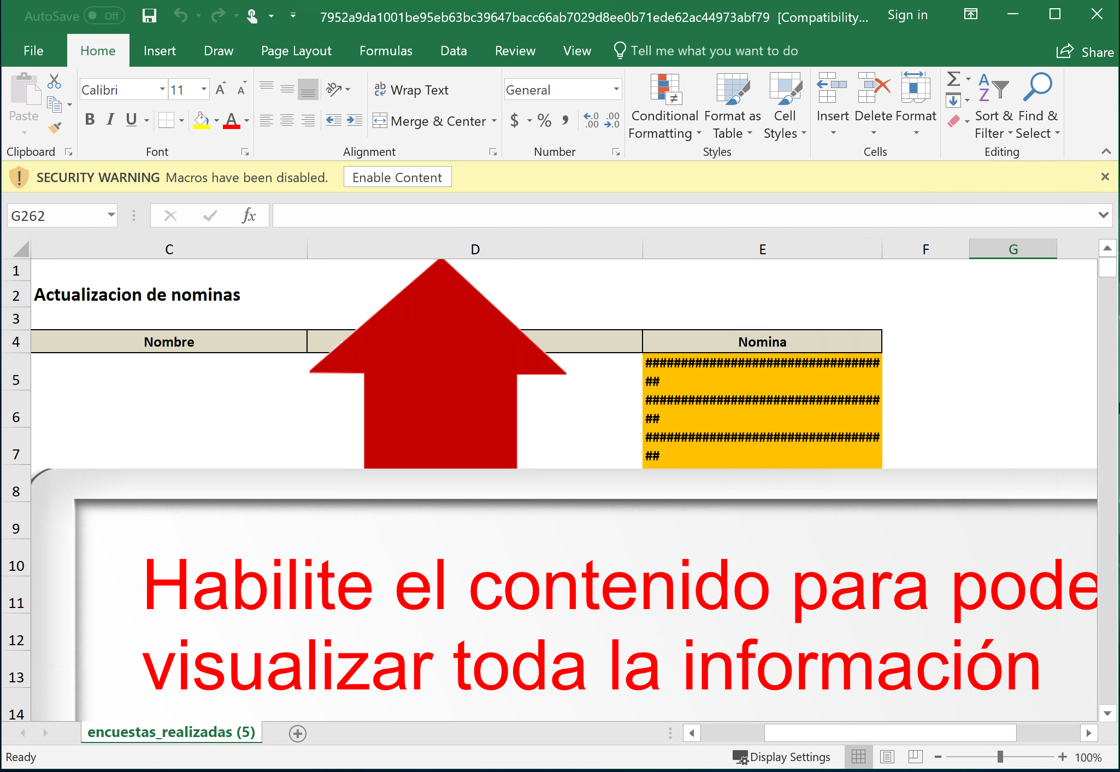This screenshot has height=772, width=1120.
Task: Switch to the Formulas ribbon tab
Action: click(386, 50)
